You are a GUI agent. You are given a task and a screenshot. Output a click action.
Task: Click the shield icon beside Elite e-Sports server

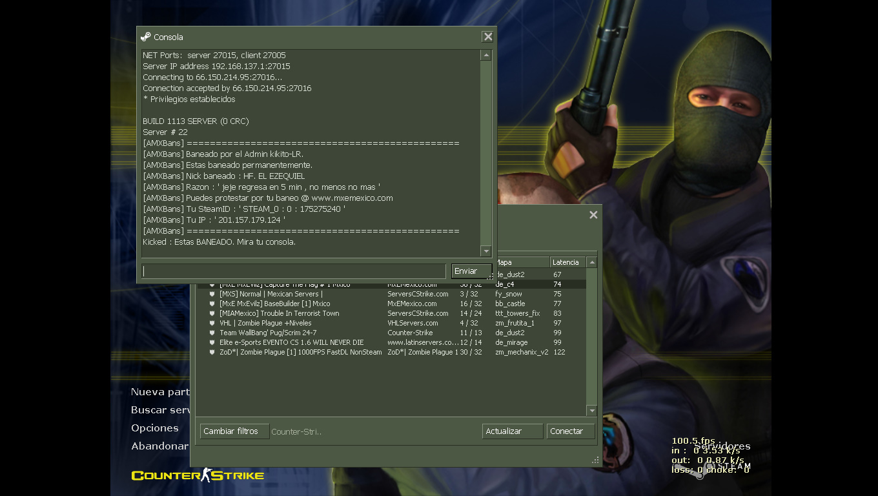click(x=212, y=342)
